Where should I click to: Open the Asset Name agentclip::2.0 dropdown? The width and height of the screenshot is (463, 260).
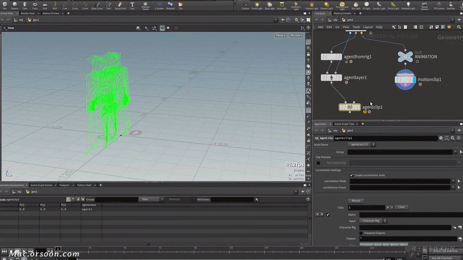(361, 145)
